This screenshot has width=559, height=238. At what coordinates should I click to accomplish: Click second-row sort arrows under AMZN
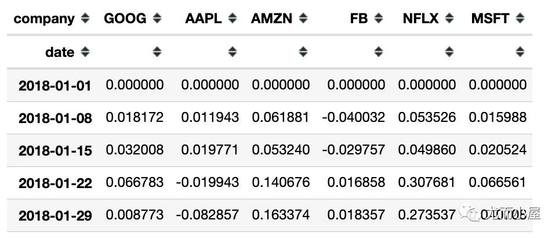303,52
